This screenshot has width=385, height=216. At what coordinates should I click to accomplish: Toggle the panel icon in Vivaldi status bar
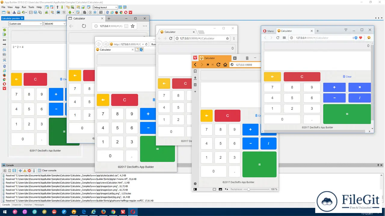pos(195,189)
